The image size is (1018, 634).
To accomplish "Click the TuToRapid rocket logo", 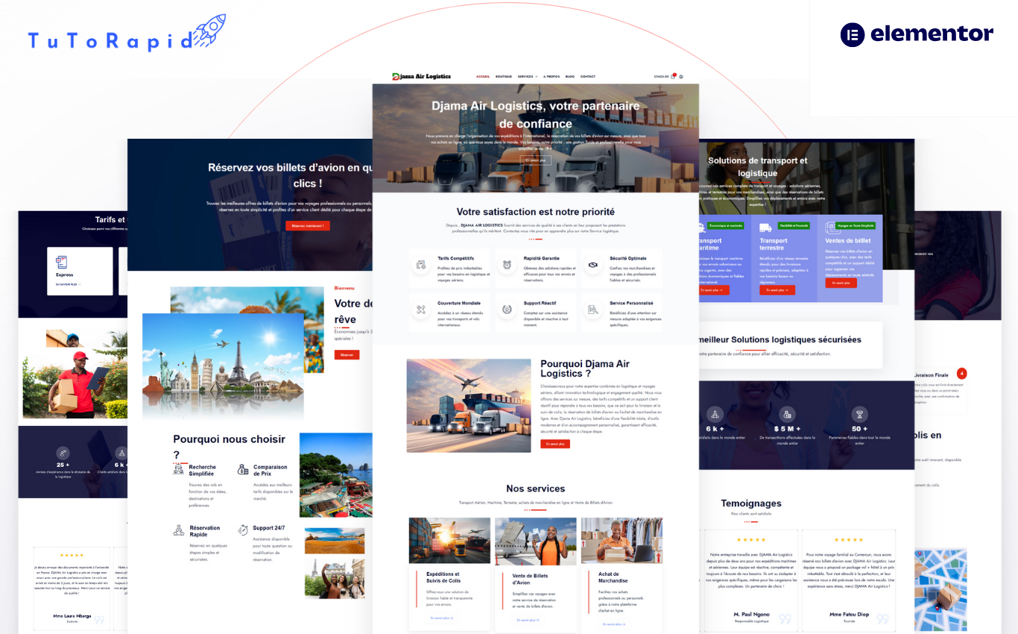I will (127, 34).
